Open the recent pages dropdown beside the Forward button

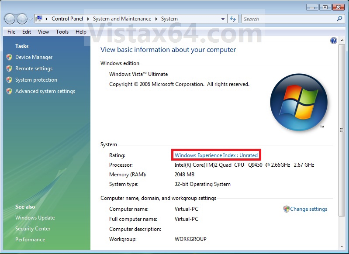point(31,19)
